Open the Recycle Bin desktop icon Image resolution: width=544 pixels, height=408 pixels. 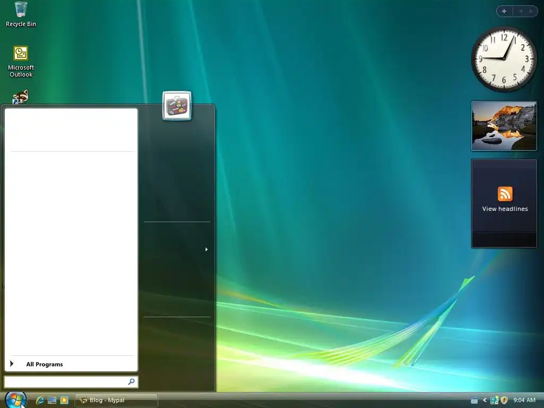pyautogui.click(x=21, y=14)
